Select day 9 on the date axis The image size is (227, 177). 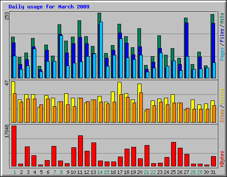(x=68, y=172)
